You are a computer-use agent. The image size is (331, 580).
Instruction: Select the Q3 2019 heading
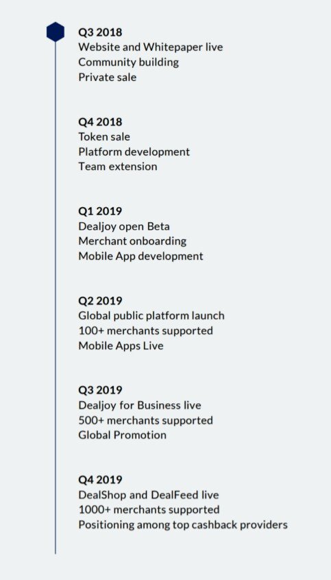click(100, 391)
